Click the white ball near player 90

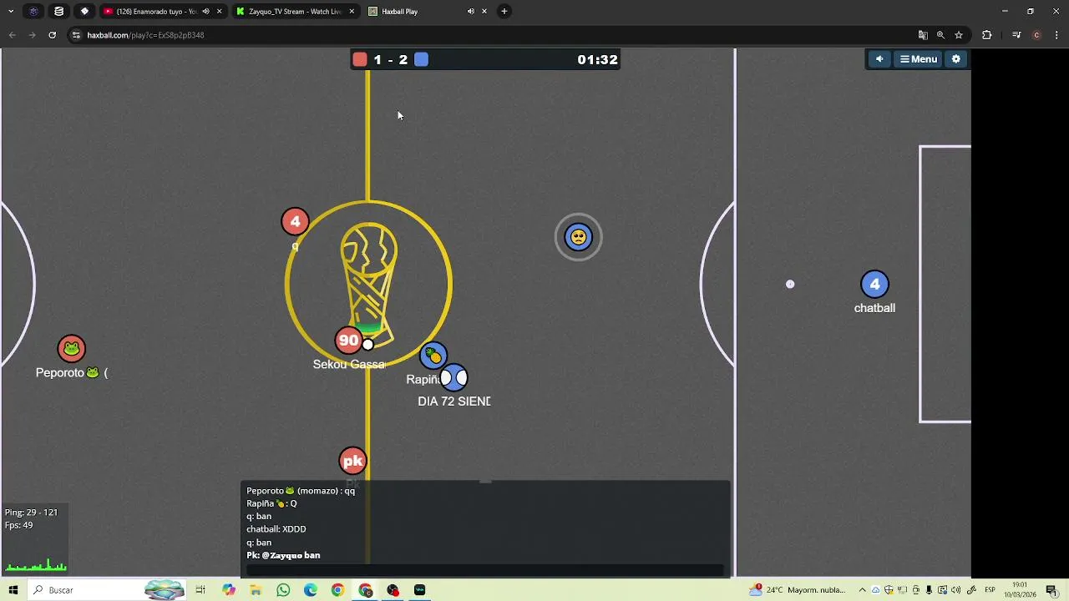368,344
